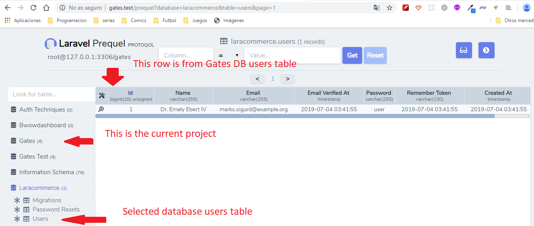534x226 pixels.
Task: Sort by the Email column header
Action: [x=254, y=96]
